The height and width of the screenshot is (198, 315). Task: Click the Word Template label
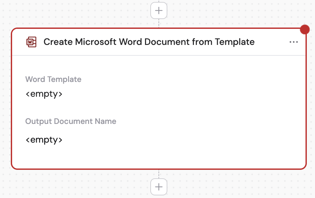tap(53, 79)
